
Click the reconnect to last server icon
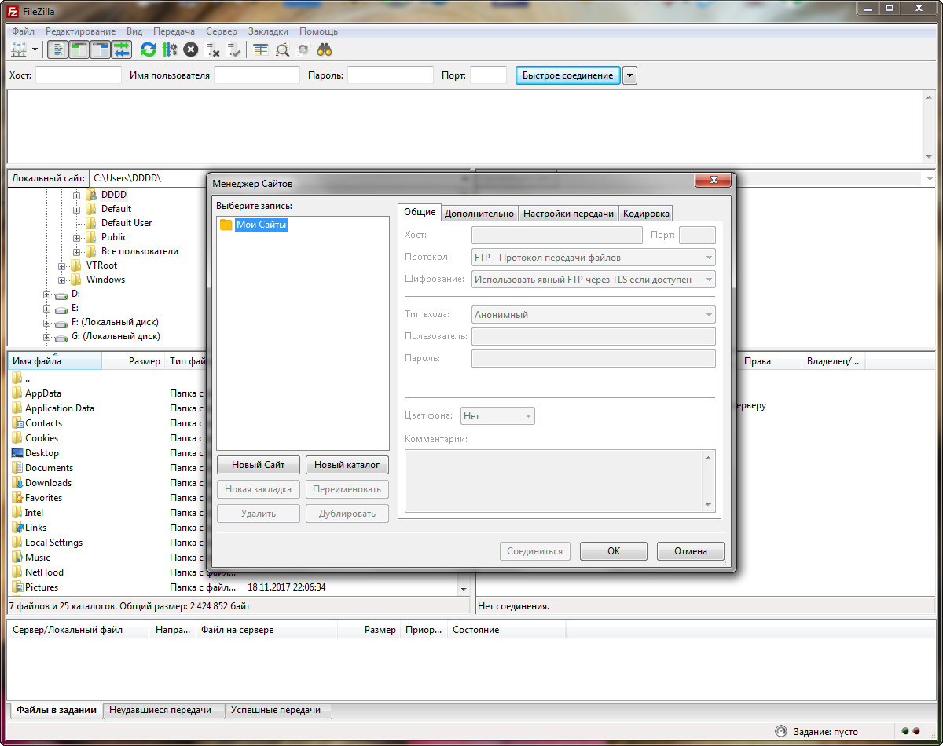[x=233, y=49]
